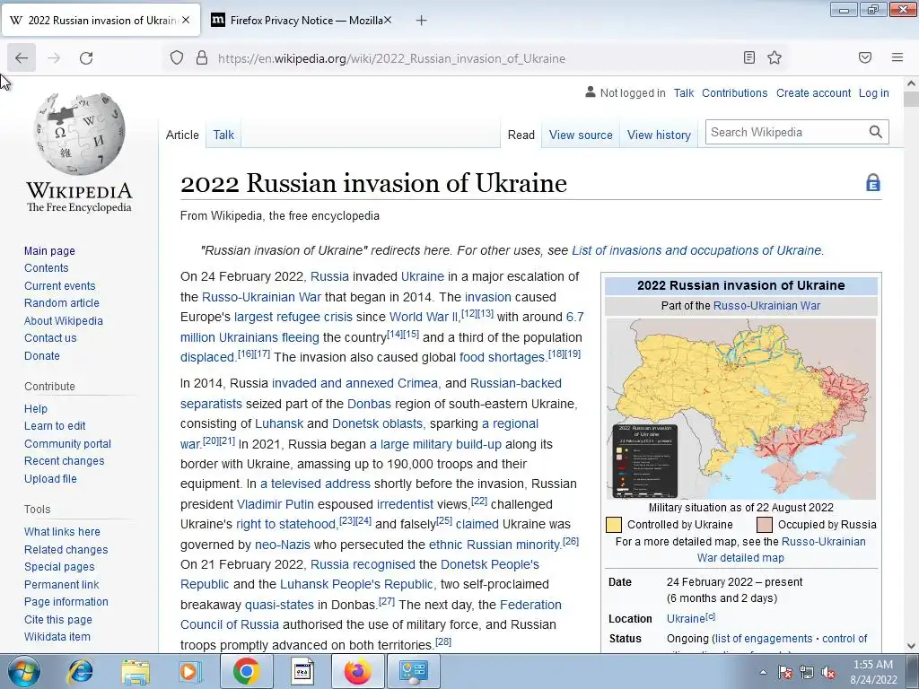Open the list of engagements link
This screenshot has width=919, height=689.
point(764,639)
